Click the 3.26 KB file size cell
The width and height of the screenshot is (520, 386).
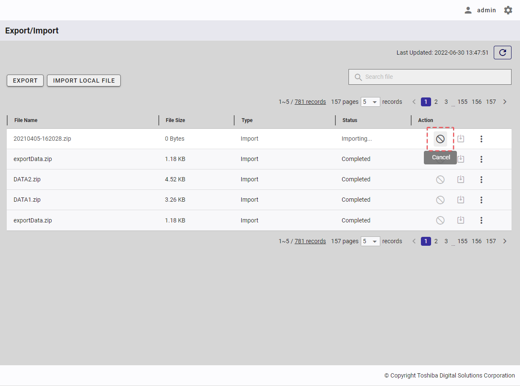tap(175, 200)
